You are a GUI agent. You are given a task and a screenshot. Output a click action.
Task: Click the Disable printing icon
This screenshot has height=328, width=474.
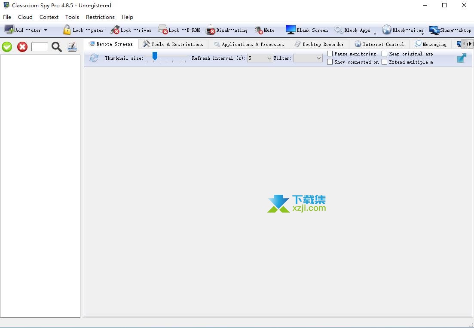(x=211, y=30)
